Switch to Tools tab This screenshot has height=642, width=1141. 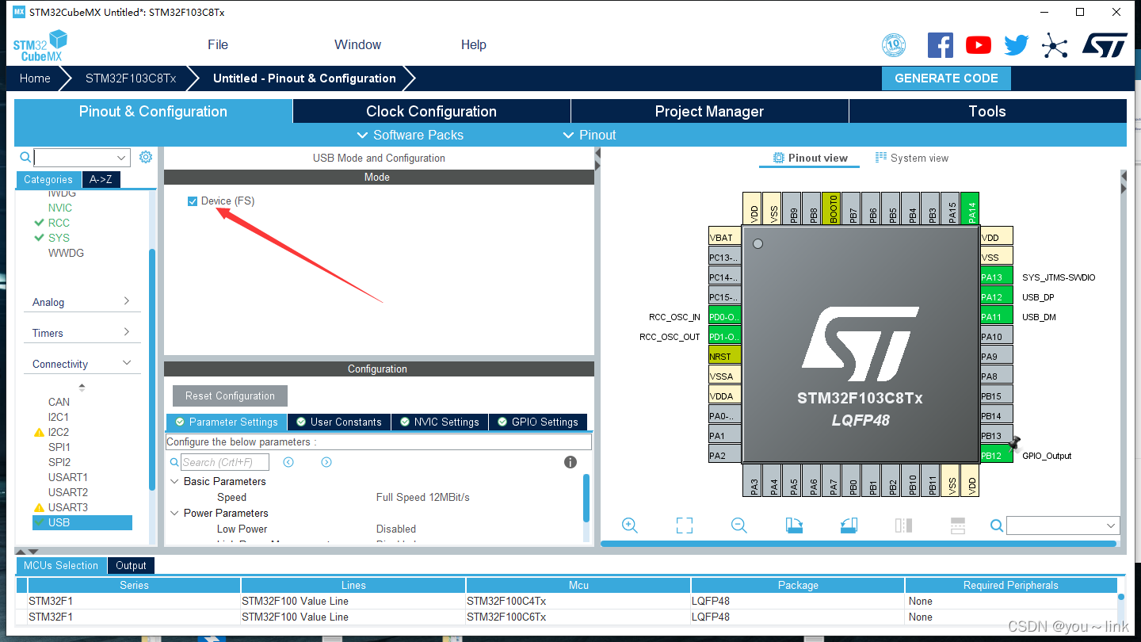987,111
